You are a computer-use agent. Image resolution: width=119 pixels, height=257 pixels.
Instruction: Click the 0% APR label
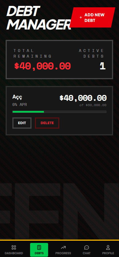click(19, 104)
